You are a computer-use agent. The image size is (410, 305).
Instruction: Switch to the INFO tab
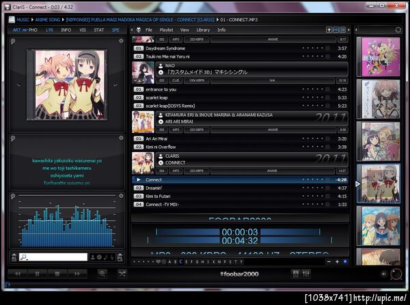tap(66, 30)
